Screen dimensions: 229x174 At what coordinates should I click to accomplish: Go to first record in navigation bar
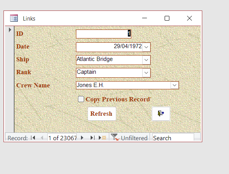pos(33,138)
